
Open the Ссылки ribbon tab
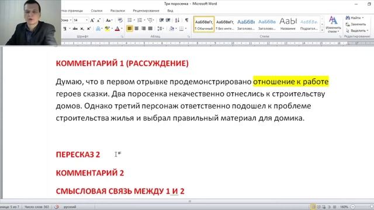[x=96, y=10]
